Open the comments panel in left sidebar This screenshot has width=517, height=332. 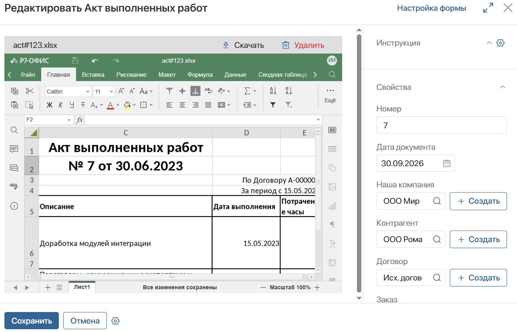(x=14, y=149)
